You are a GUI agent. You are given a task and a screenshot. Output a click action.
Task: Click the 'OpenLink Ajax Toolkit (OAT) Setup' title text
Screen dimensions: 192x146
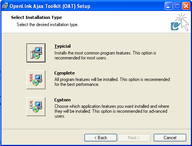(x=50, y=6)
